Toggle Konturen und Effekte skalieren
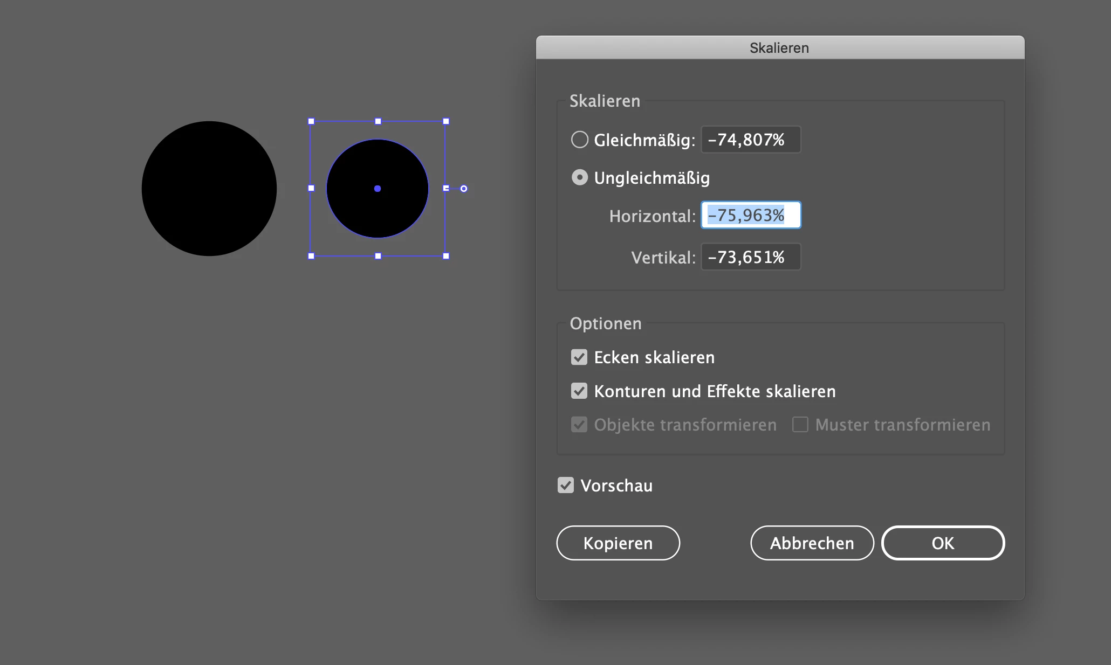 click(579, 391)
